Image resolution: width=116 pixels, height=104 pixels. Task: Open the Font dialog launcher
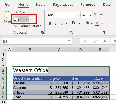(104, 32)
